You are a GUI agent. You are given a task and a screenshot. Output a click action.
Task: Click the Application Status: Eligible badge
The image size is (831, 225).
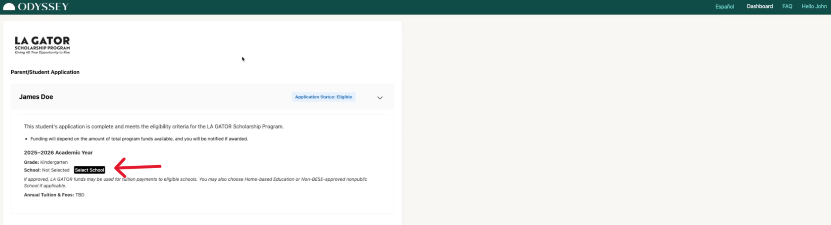click(x=323, y=97)
